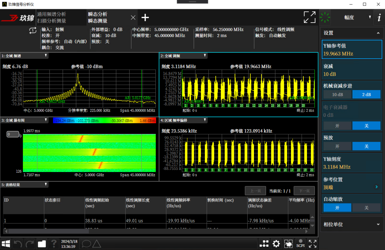Click the redo arrow icon
Viewport: 385px width, 250px height.
pos(30,244)
